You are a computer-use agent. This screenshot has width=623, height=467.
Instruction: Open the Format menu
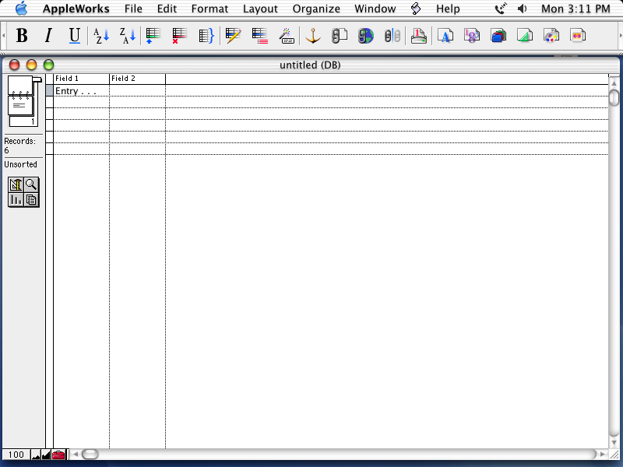tap(209, 9)
